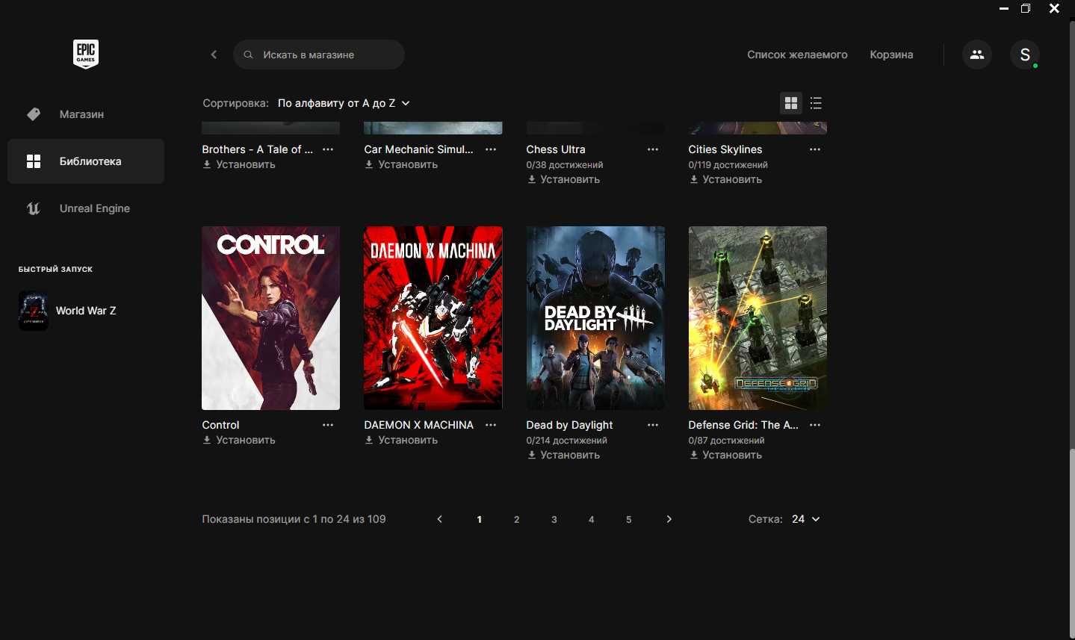Expand the Сетка grid size dropdown

point(805,519)
